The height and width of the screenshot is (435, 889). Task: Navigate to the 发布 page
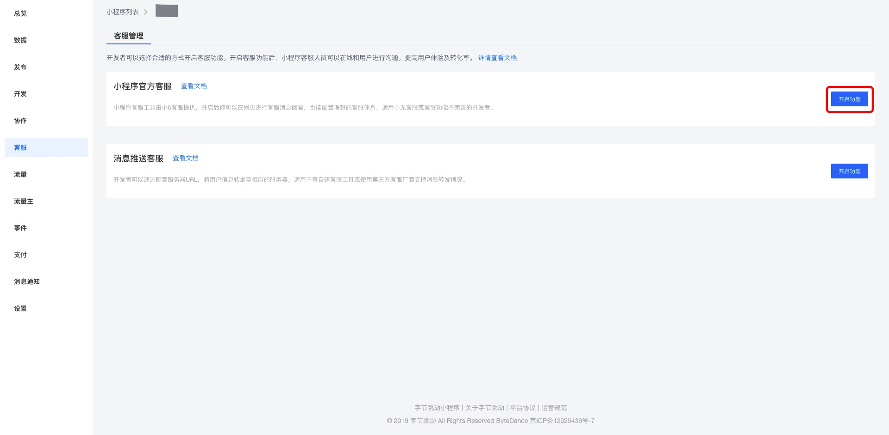click(20, 67)
